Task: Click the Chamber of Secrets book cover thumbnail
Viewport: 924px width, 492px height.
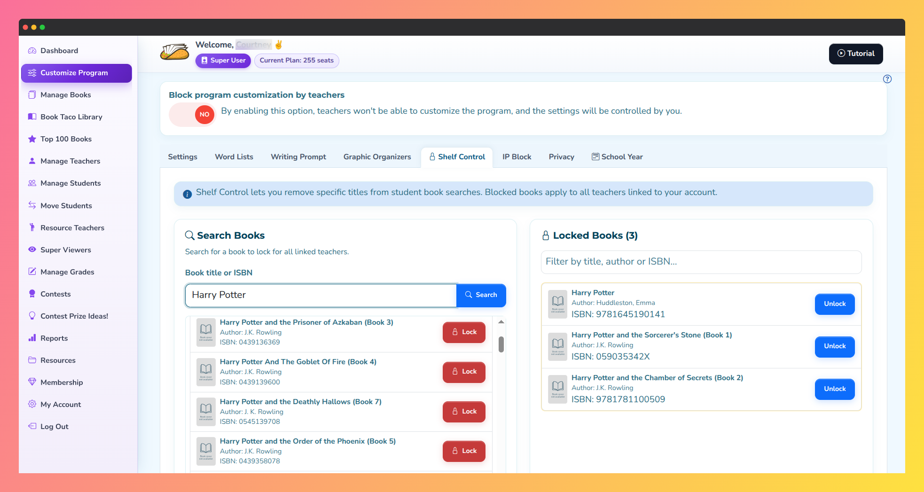Action: (x=558, y=389)
